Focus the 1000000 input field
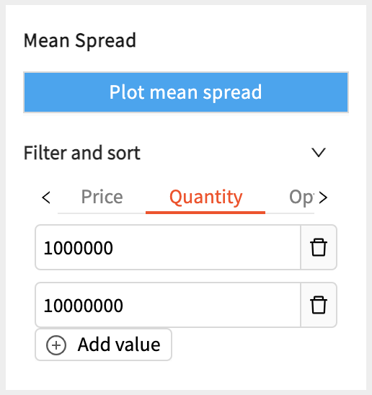The height and width of the screenshot is (395, 372). click(168, 247)
